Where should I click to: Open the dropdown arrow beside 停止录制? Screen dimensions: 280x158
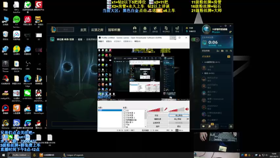(x=188, y=119)
